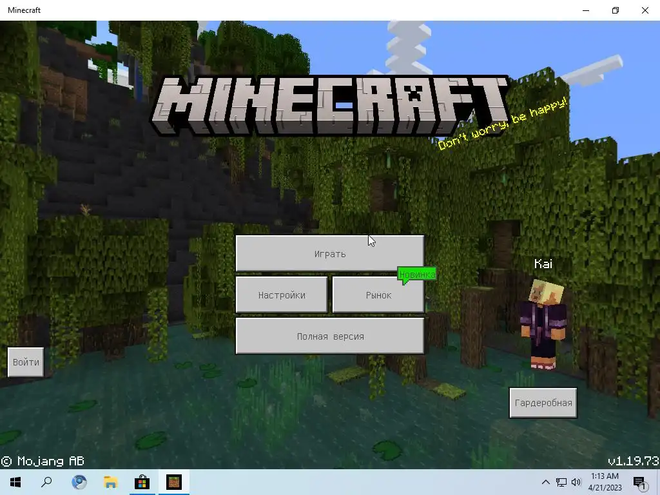Click the Играть play button
Viewport: 660px width, 495px height.
pyautogui.click(x=329, y=253)
